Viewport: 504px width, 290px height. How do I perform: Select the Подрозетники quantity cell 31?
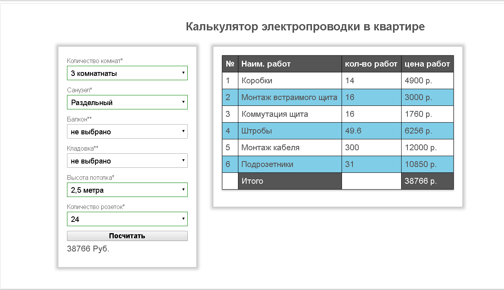click(x=371, y=164)
